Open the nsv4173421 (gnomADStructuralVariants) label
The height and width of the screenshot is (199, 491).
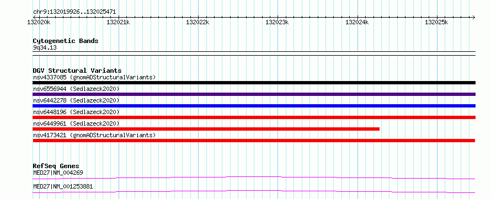point(94,135)
